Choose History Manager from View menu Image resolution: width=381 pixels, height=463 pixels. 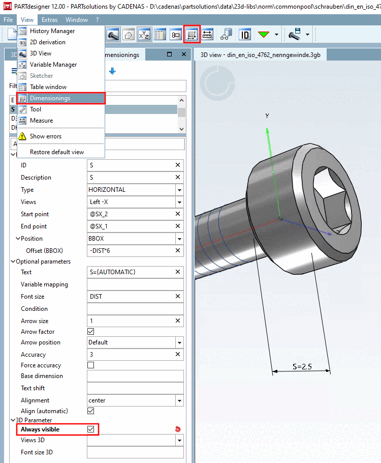click(x=61, y=31)
